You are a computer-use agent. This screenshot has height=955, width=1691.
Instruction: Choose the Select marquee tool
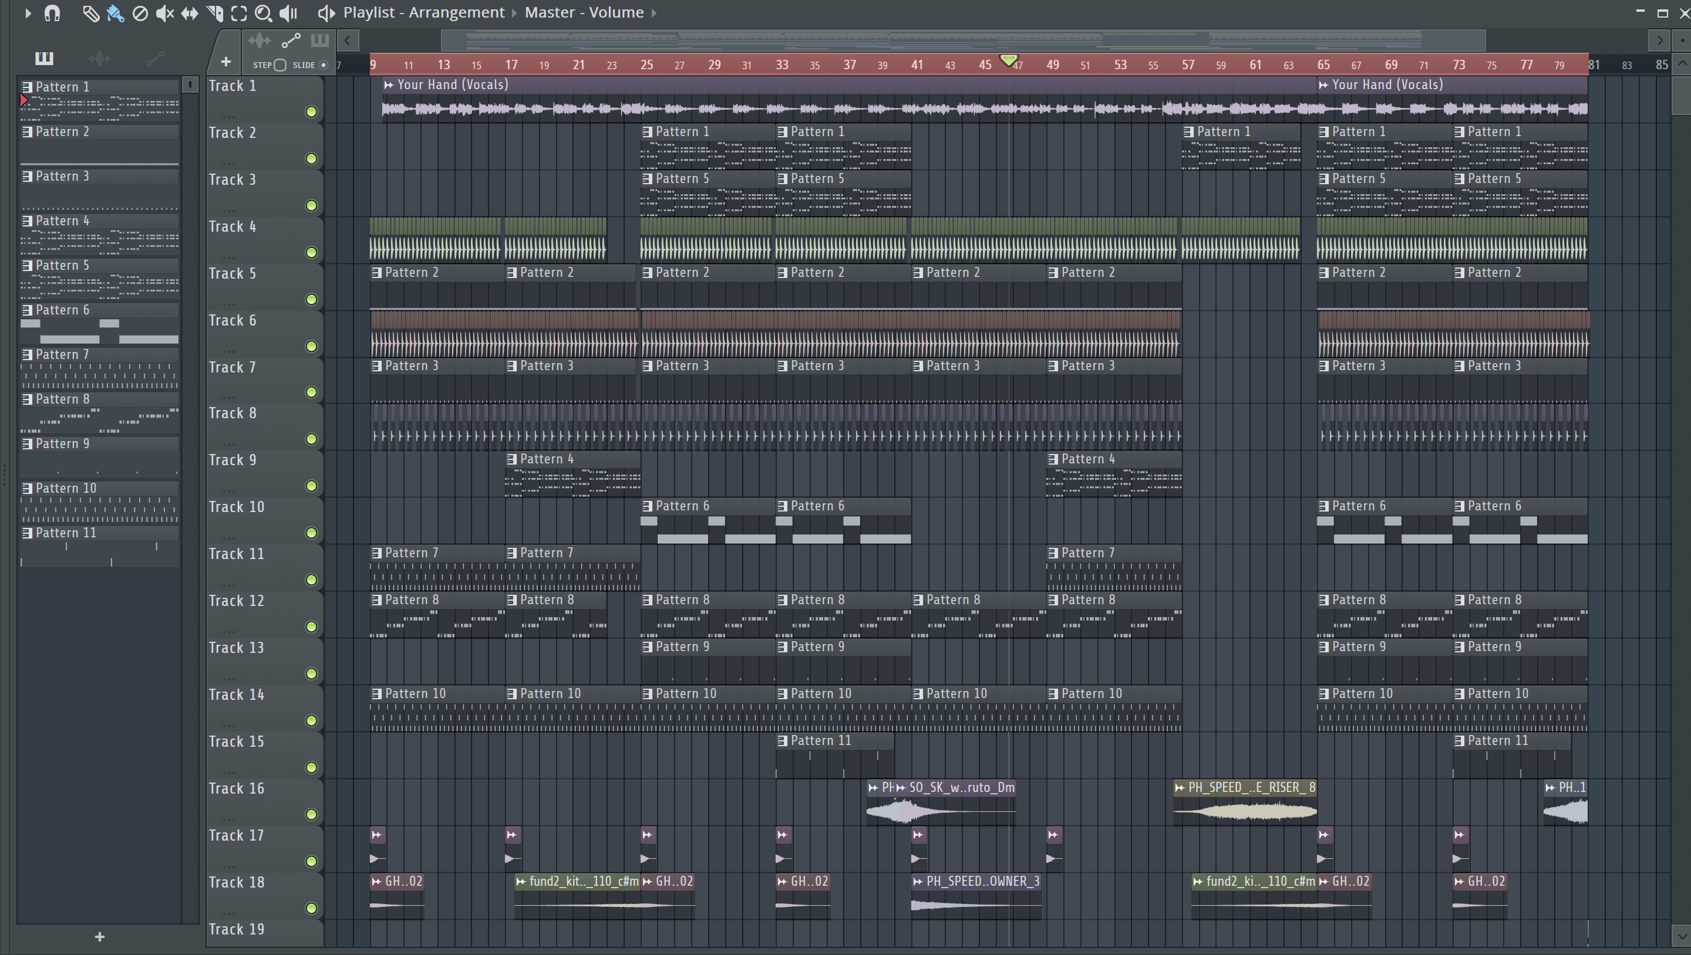click(x=239, y=13)
